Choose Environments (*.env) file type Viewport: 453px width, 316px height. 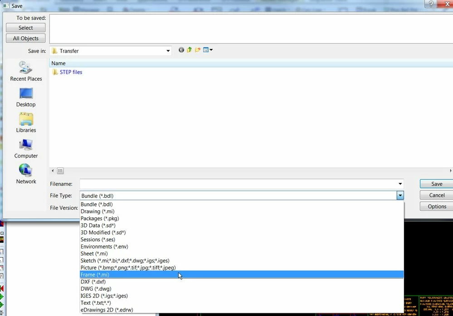tap(242, 247)
